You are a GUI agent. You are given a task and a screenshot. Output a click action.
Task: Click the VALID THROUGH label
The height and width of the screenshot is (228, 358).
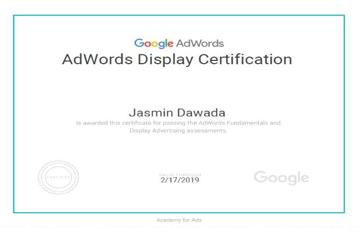point(180,174)
